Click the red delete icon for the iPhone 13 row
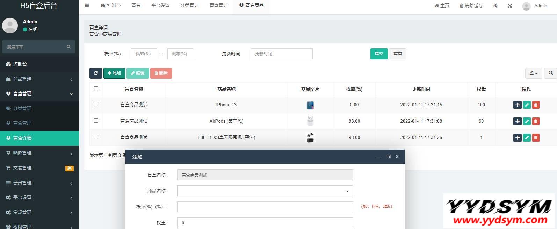Viewport: 557px width, 229px height. (x=536, y=105)
